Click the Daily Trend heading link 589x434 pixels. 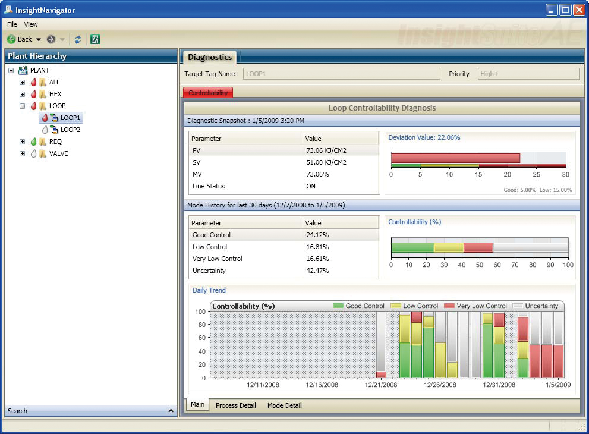(209, 290)
